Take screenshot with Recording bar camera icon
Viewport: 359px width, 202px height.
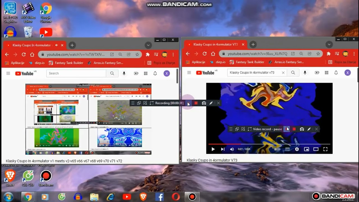pos(204,103)
